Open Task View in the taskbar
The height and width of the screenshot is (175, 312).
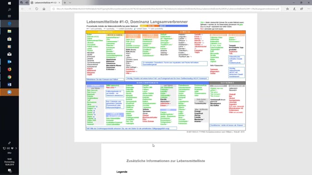[x=9, y=16]
